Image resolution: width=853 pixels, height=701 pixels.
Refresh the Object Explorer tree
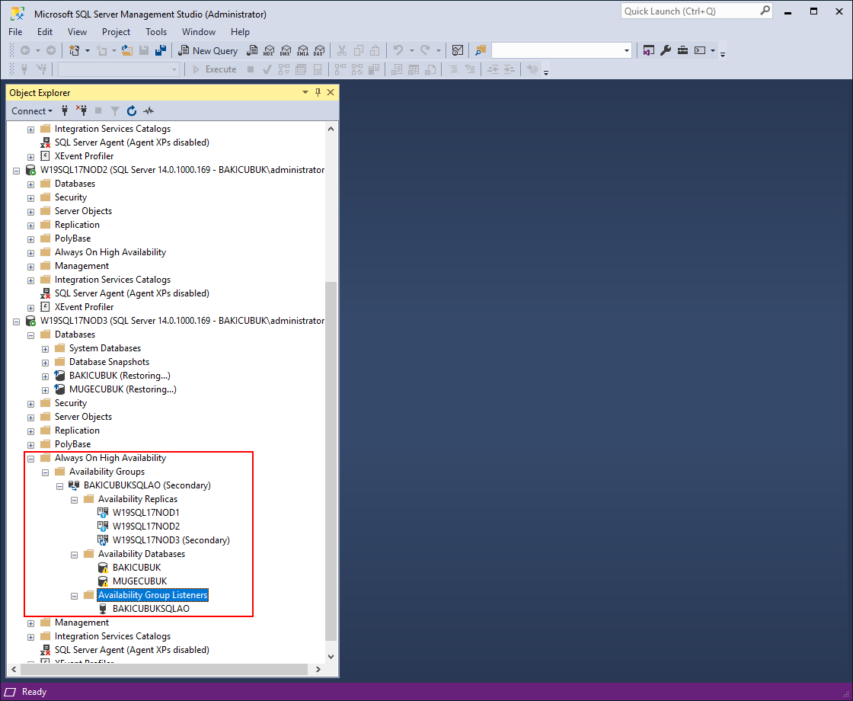pyautogui.click(x=132, y=111)
